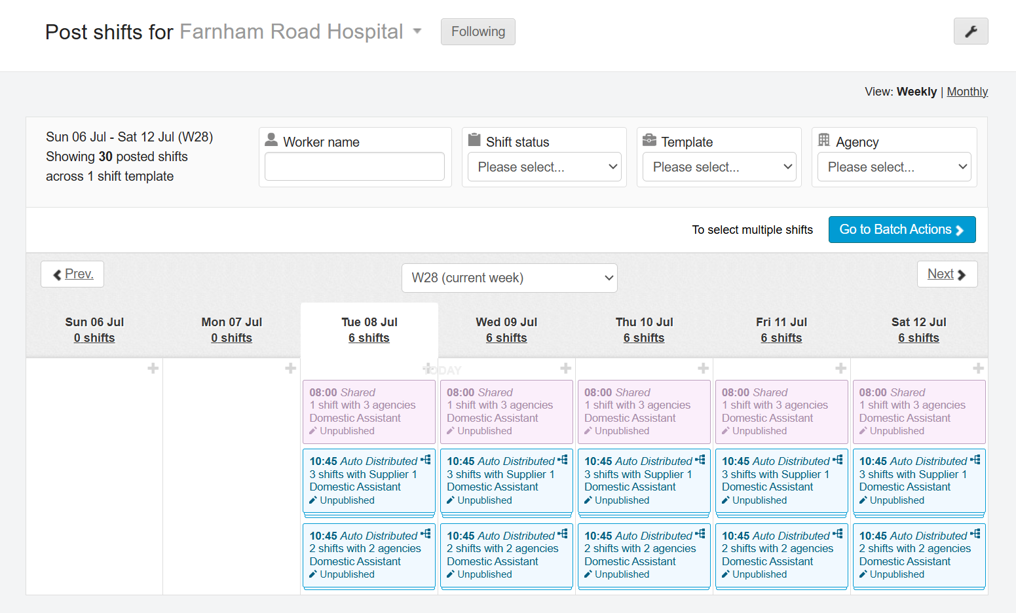Expand the Farnham Road Hospital dropdown caret

click(x=417, y=31)
